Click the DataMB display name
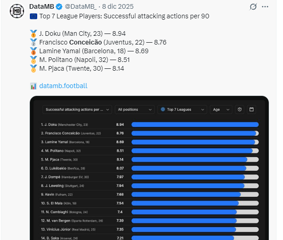 click(x=41, y=7)
